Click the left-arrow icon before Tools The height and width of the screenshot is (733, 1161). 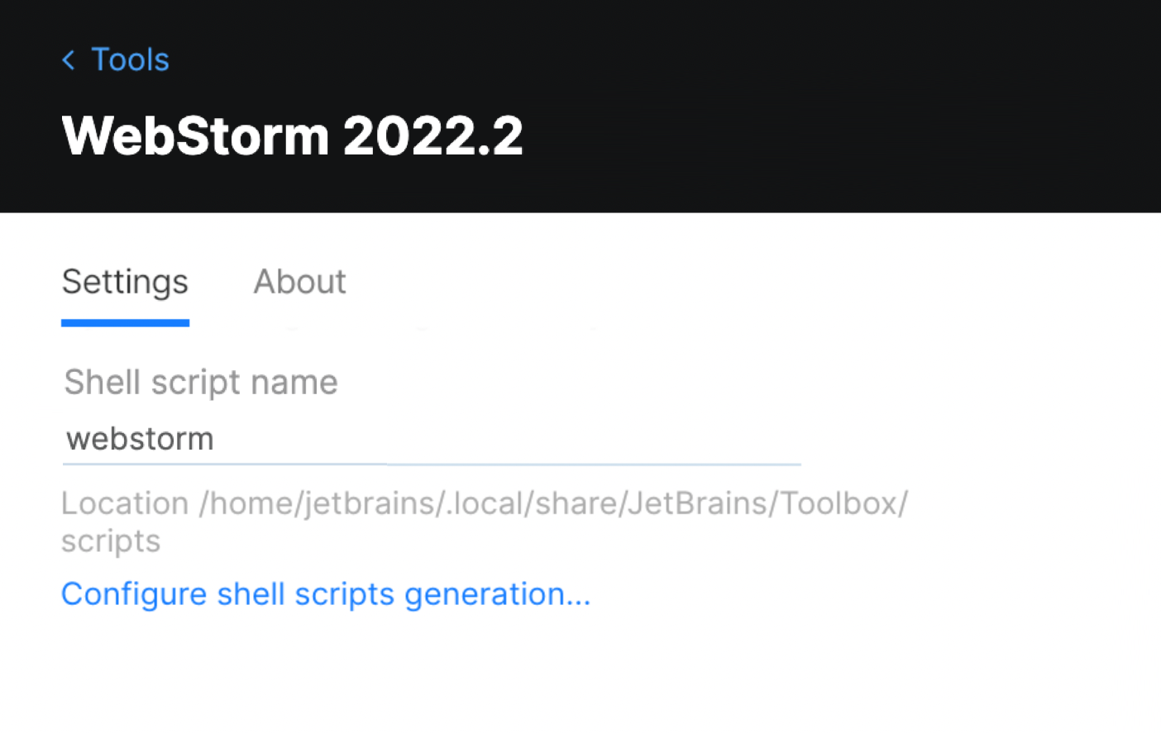pos(69,59)
